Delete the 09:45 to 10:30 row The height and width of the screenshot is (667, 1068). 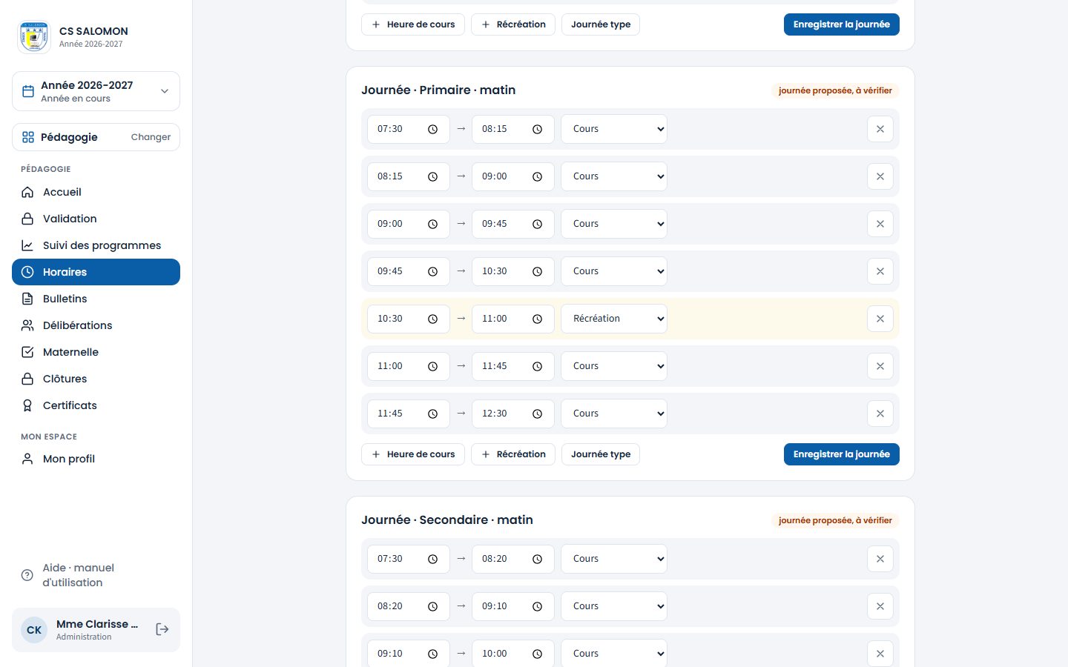point(880,271)
